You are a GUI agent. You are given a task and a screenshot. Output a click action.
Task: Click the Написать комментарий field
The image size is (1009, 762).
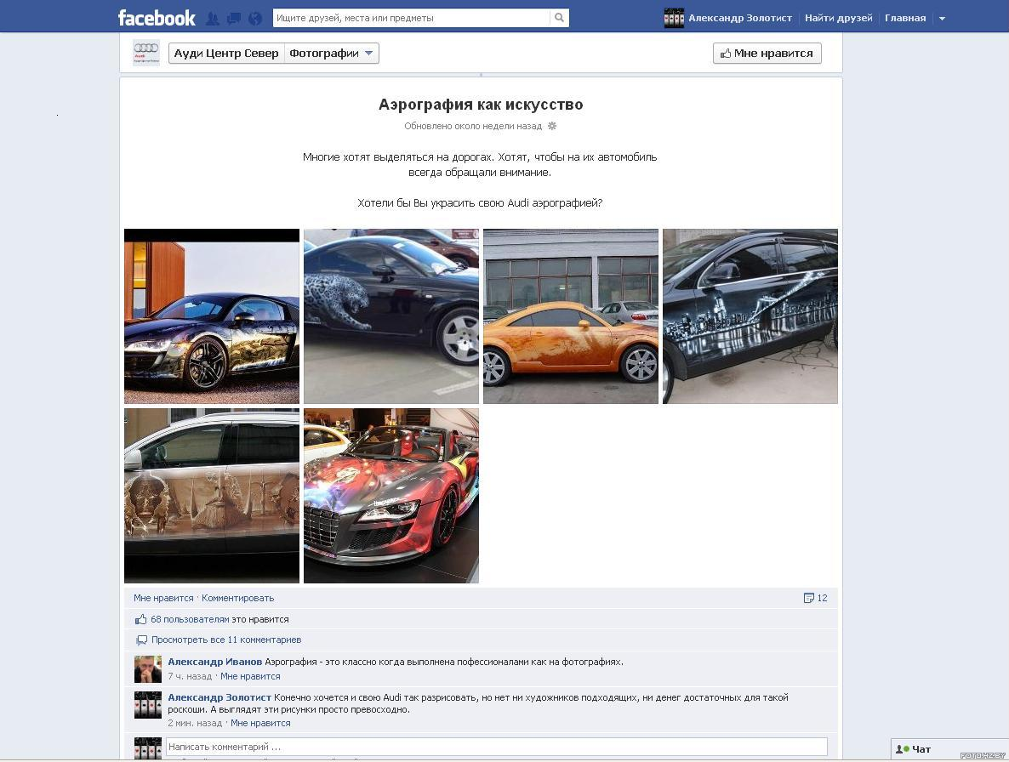click(497, 747)
